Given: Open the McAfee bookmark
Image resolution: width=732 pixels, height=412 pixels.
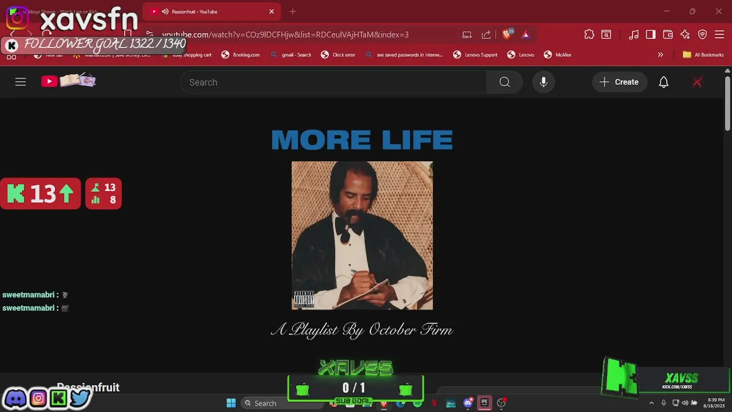Looking at the screenshot, I should point(558,55).
